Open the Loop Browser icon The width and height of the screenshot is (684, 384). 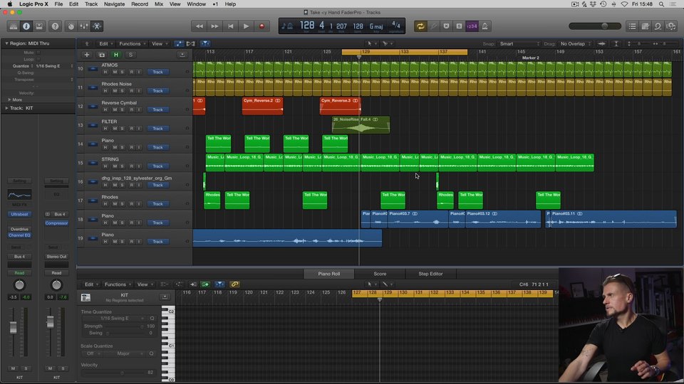coord(658,26)
